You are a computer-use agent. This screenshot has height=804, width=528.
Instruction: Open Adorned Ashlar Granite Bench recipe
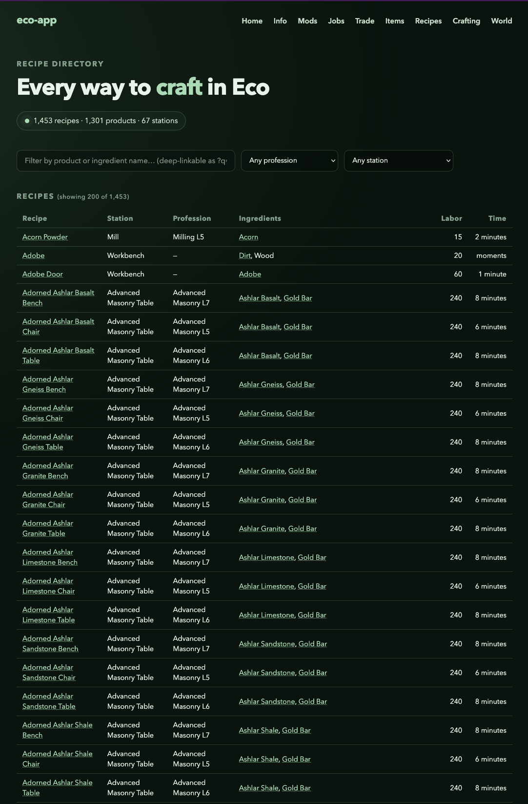pyautogui.click(x=48, y=471)
